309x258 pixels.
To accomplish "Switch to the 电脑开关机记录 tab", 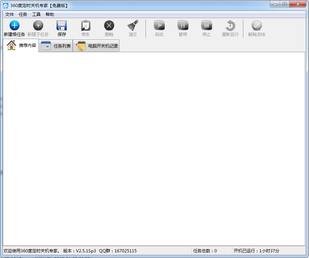I will click(96, 46).
